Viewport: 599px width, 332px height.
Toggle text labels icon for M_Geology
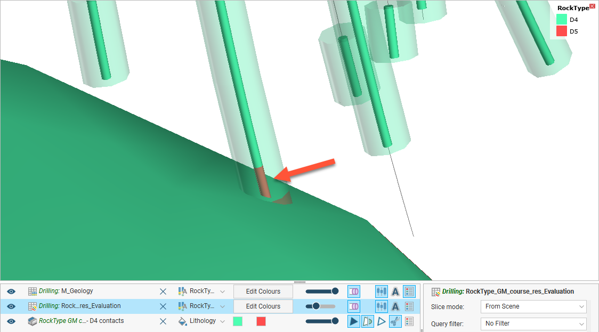point(395,291)
